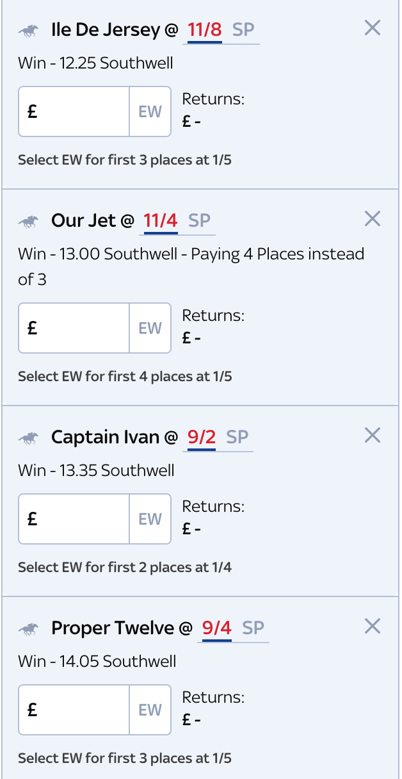Select SP pricing for Our Jet
This screenshot has height=779, width=402.
(199, 220)
